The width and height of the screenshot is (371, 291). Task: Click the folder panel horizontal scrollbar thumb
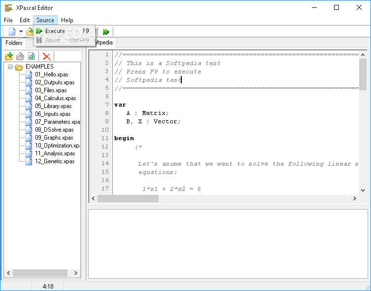coord(40,273)
